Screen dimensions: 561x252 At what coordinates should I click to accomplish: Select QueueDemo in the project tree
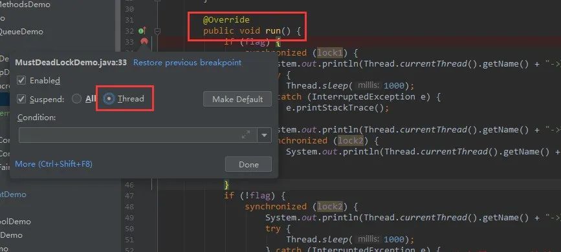pos(21,32)
